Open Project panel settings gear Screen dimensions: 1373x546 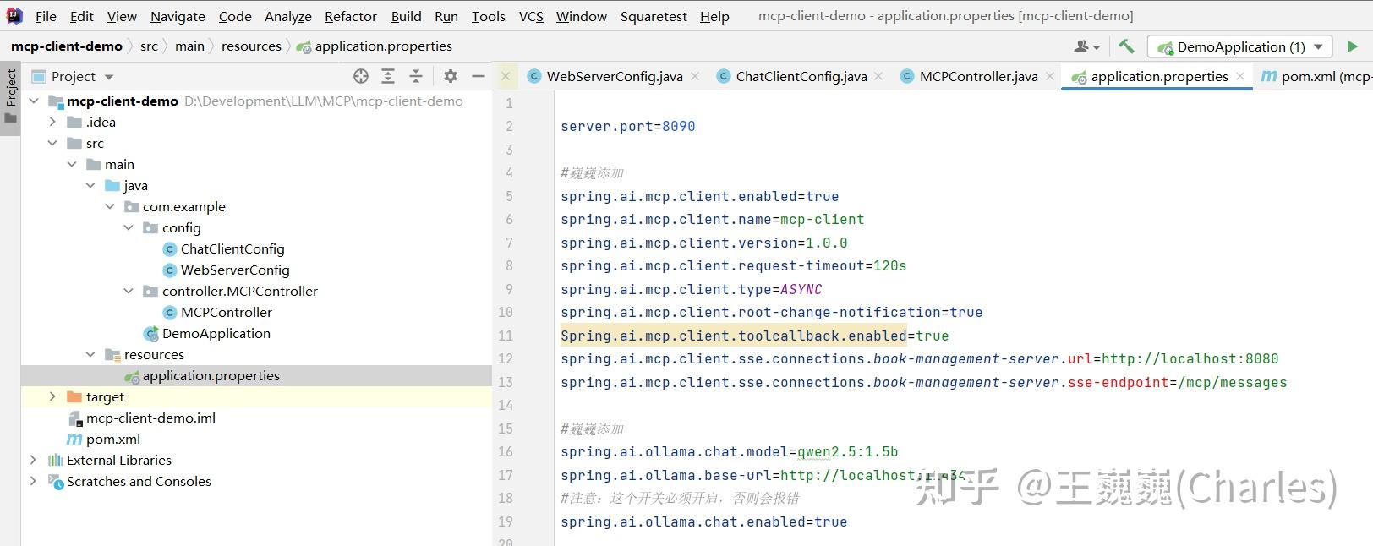(x=451, y=76)
